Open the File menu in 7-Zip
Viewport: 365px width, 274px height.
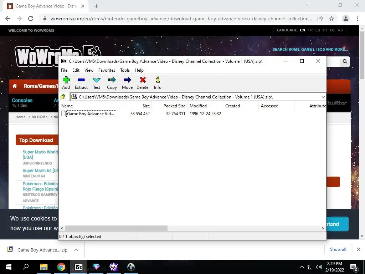(x=64, y=70)
